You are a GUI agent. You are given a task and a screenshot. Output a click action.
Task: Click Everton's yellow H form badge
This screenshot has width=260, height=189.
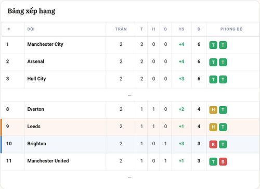213,110
